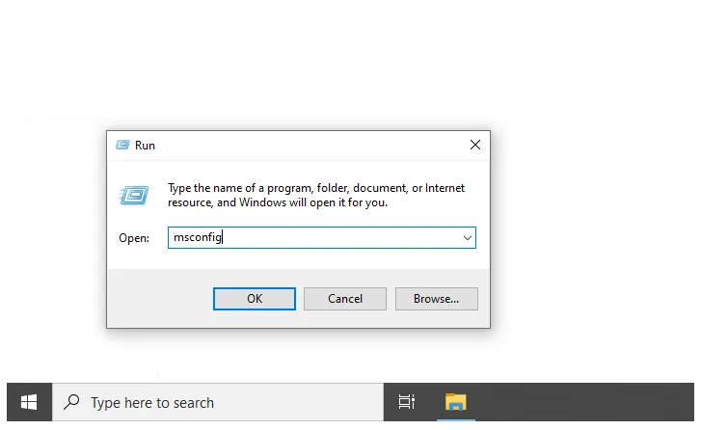701x430 pixels.
Task: Click the Run title text
Action: (x=145, y=146)
